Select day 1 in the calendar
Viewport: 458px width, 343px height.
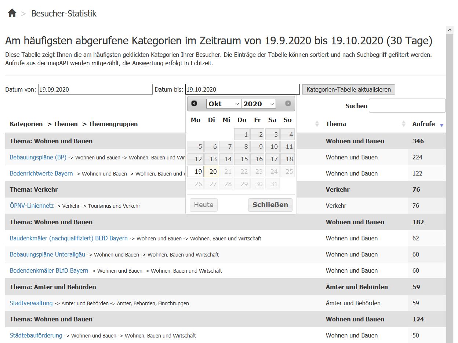242,134
